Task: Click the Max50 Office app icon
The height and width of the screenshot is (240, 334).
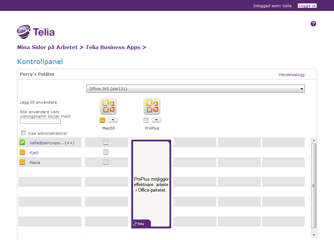Action: [108, 106]
